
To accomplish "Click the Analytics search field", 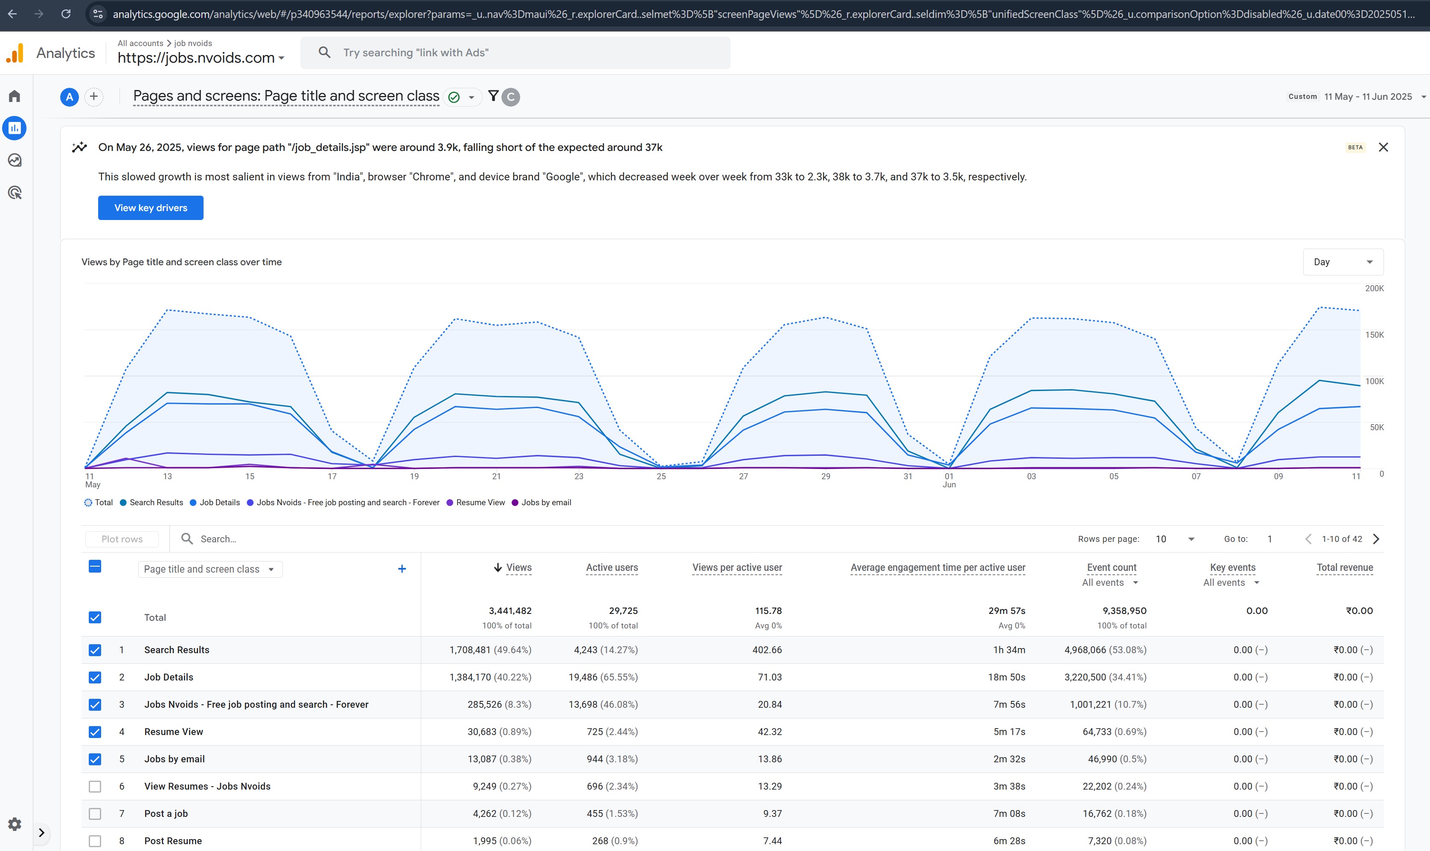I will click(515, 53).
